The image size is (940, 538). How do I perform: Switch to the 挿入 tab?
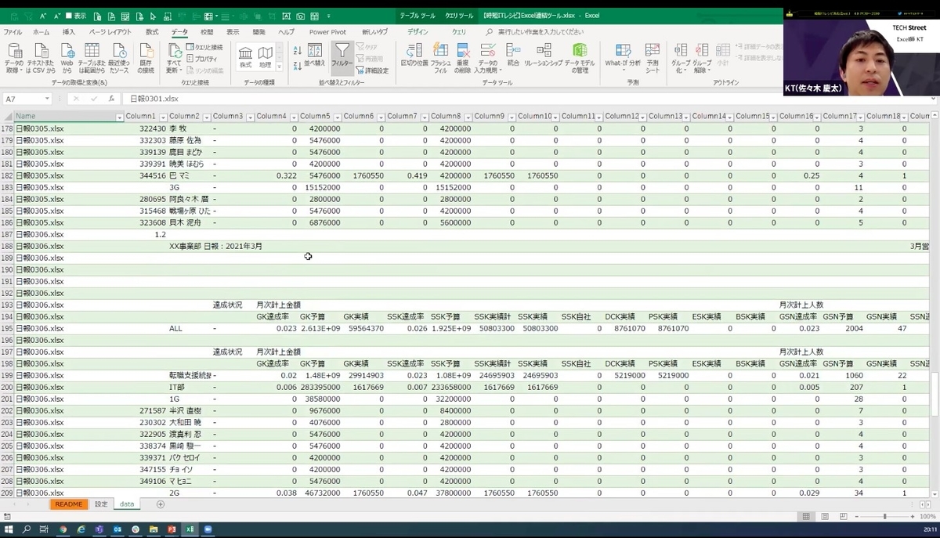(x=69, y=32)
